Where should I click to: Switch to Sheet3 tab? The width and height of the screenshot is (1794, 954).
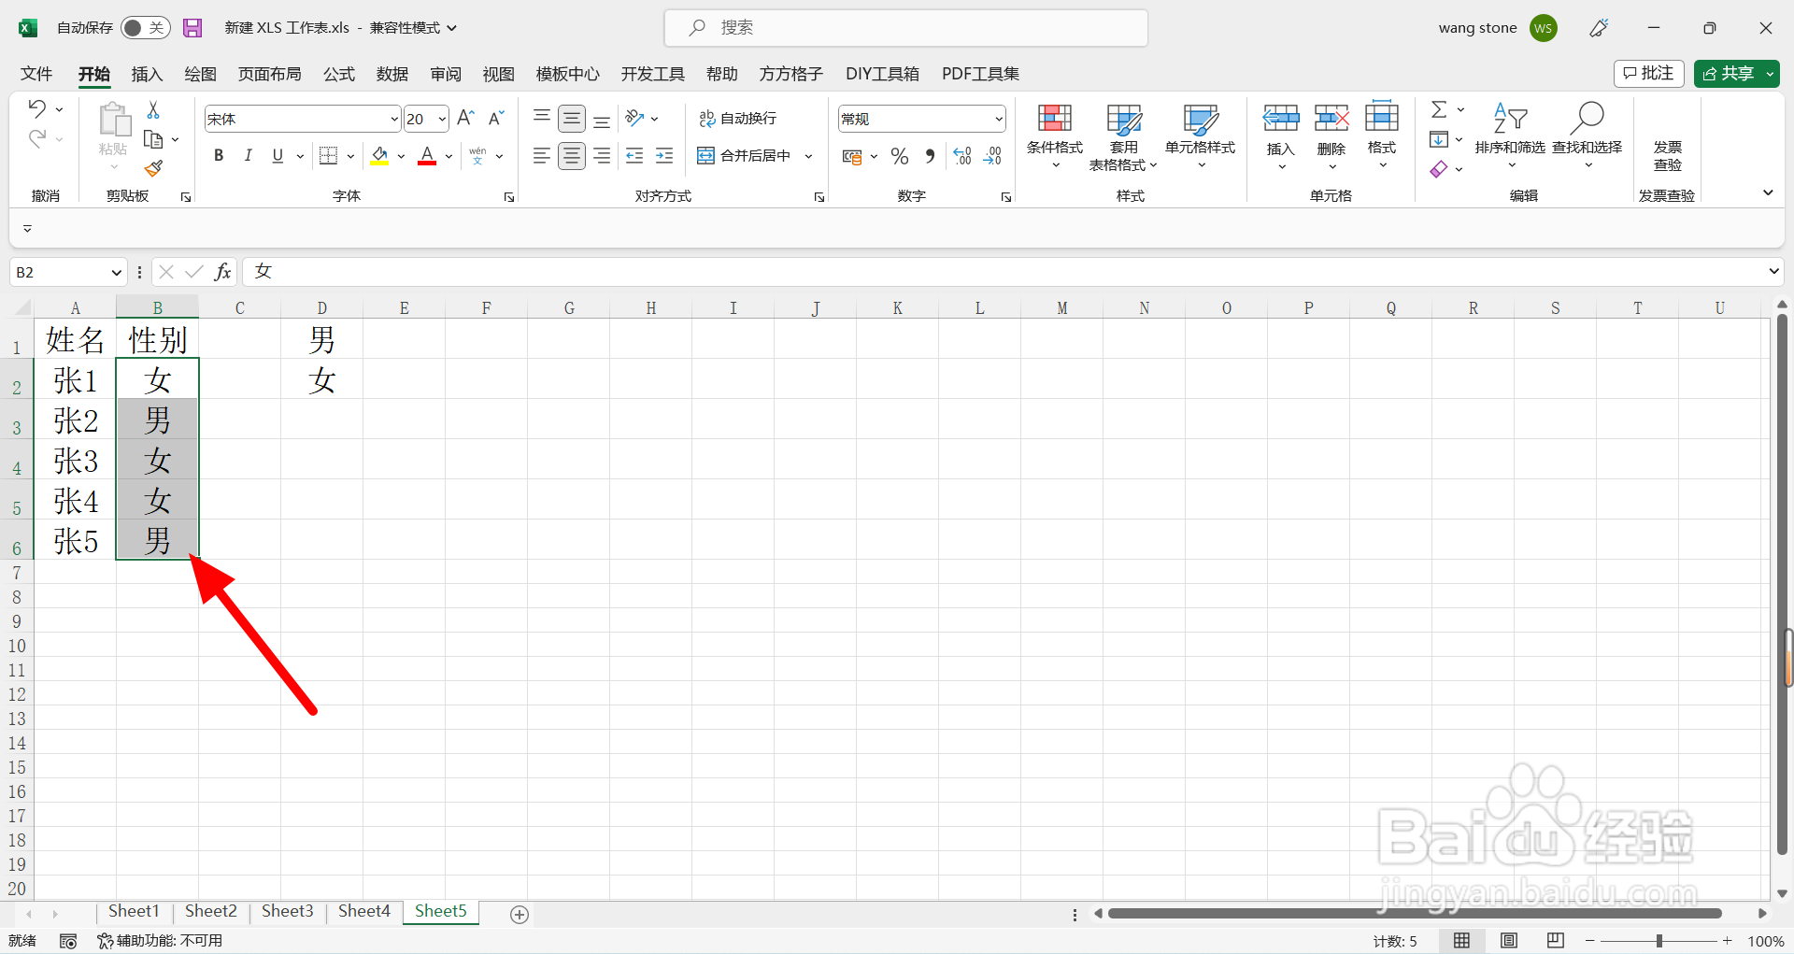(x=287, y=911)
